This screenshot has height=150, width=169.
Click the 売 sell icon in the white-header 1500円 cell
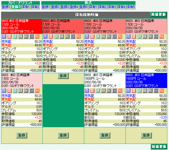(87, 91)
